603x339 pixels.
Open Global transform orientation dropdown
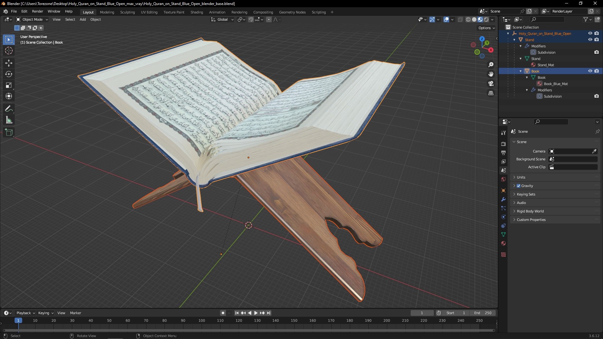coord(222,19)
